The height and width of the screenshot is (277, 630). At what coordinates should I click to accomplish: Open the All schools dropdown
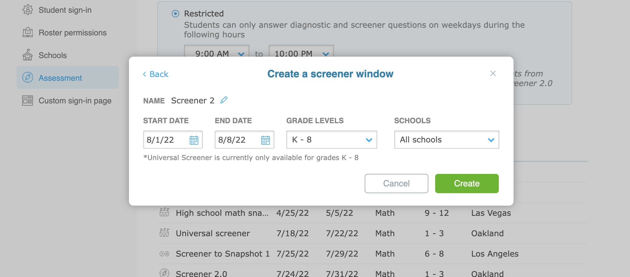447,140
